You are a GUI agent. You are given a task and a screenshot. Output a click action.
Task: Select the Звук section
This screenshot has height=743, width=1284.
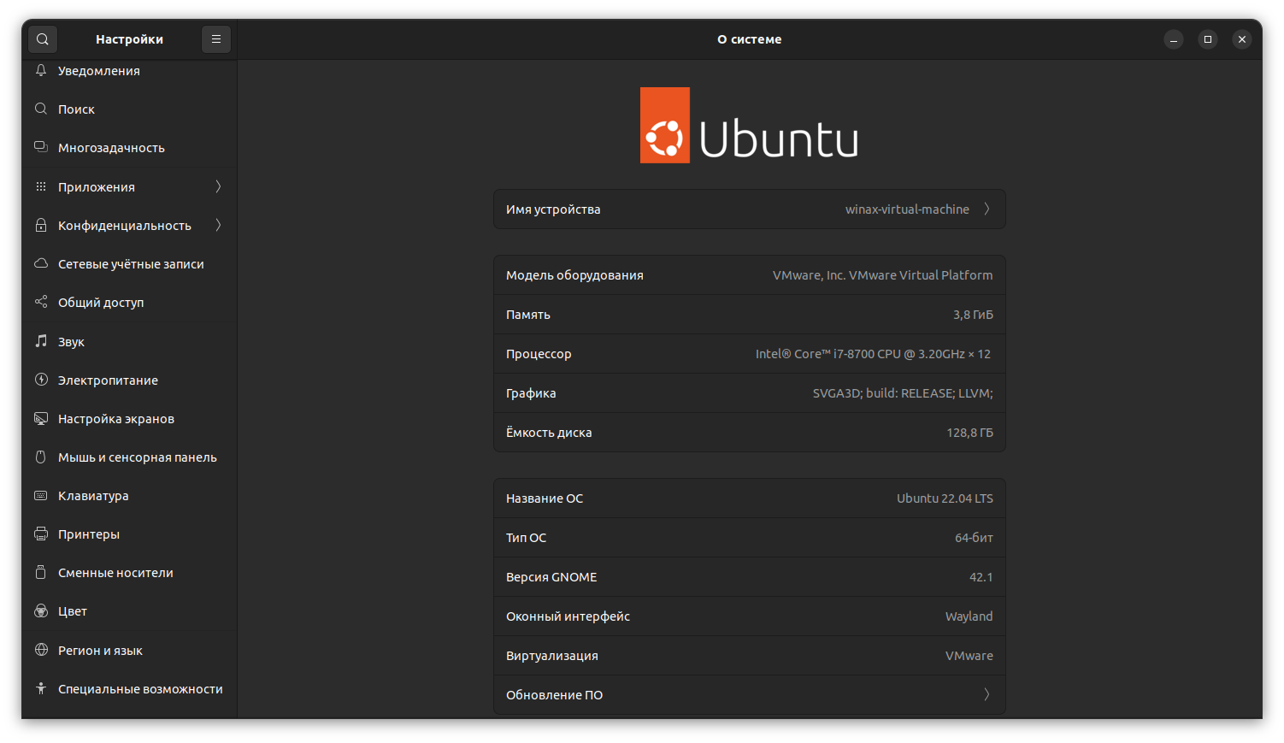(129, 341)
